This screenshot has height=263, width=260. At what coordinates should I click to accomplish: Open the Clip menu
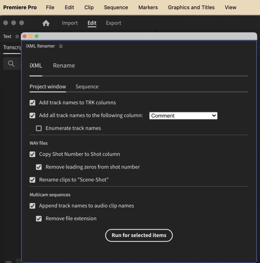click(x=89, y=7)
